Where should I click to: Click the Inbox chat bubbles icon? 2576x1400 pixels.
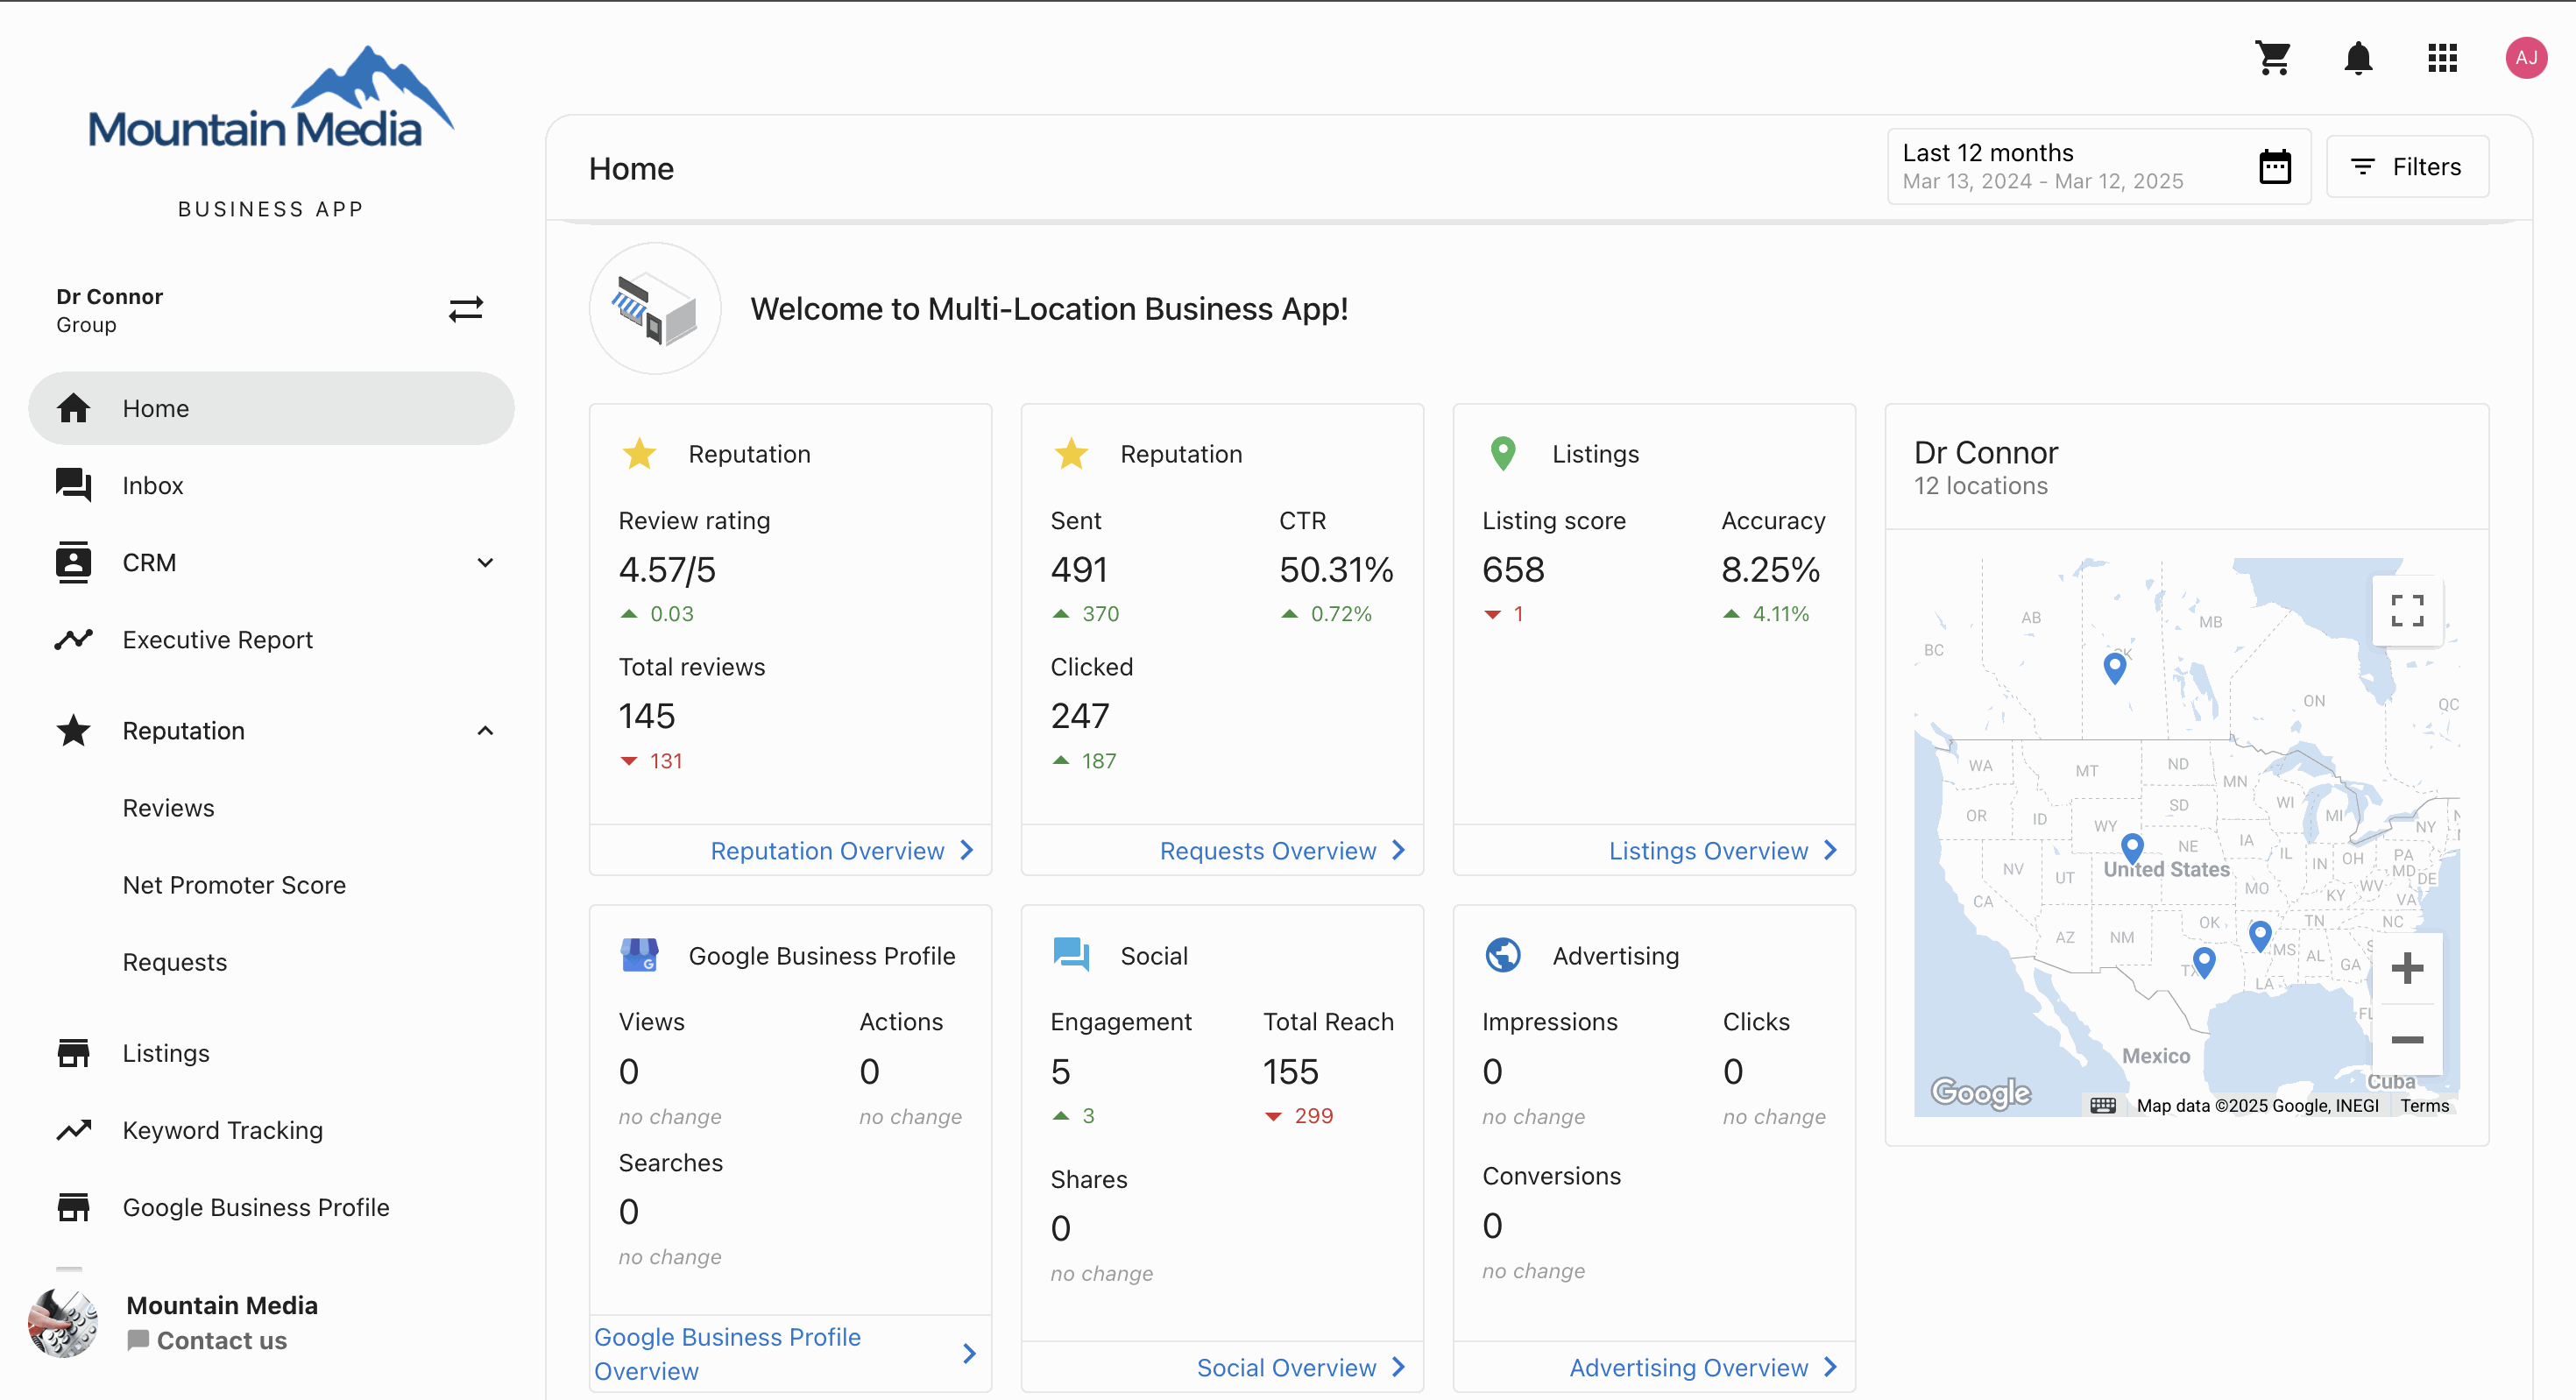(73, 485)
